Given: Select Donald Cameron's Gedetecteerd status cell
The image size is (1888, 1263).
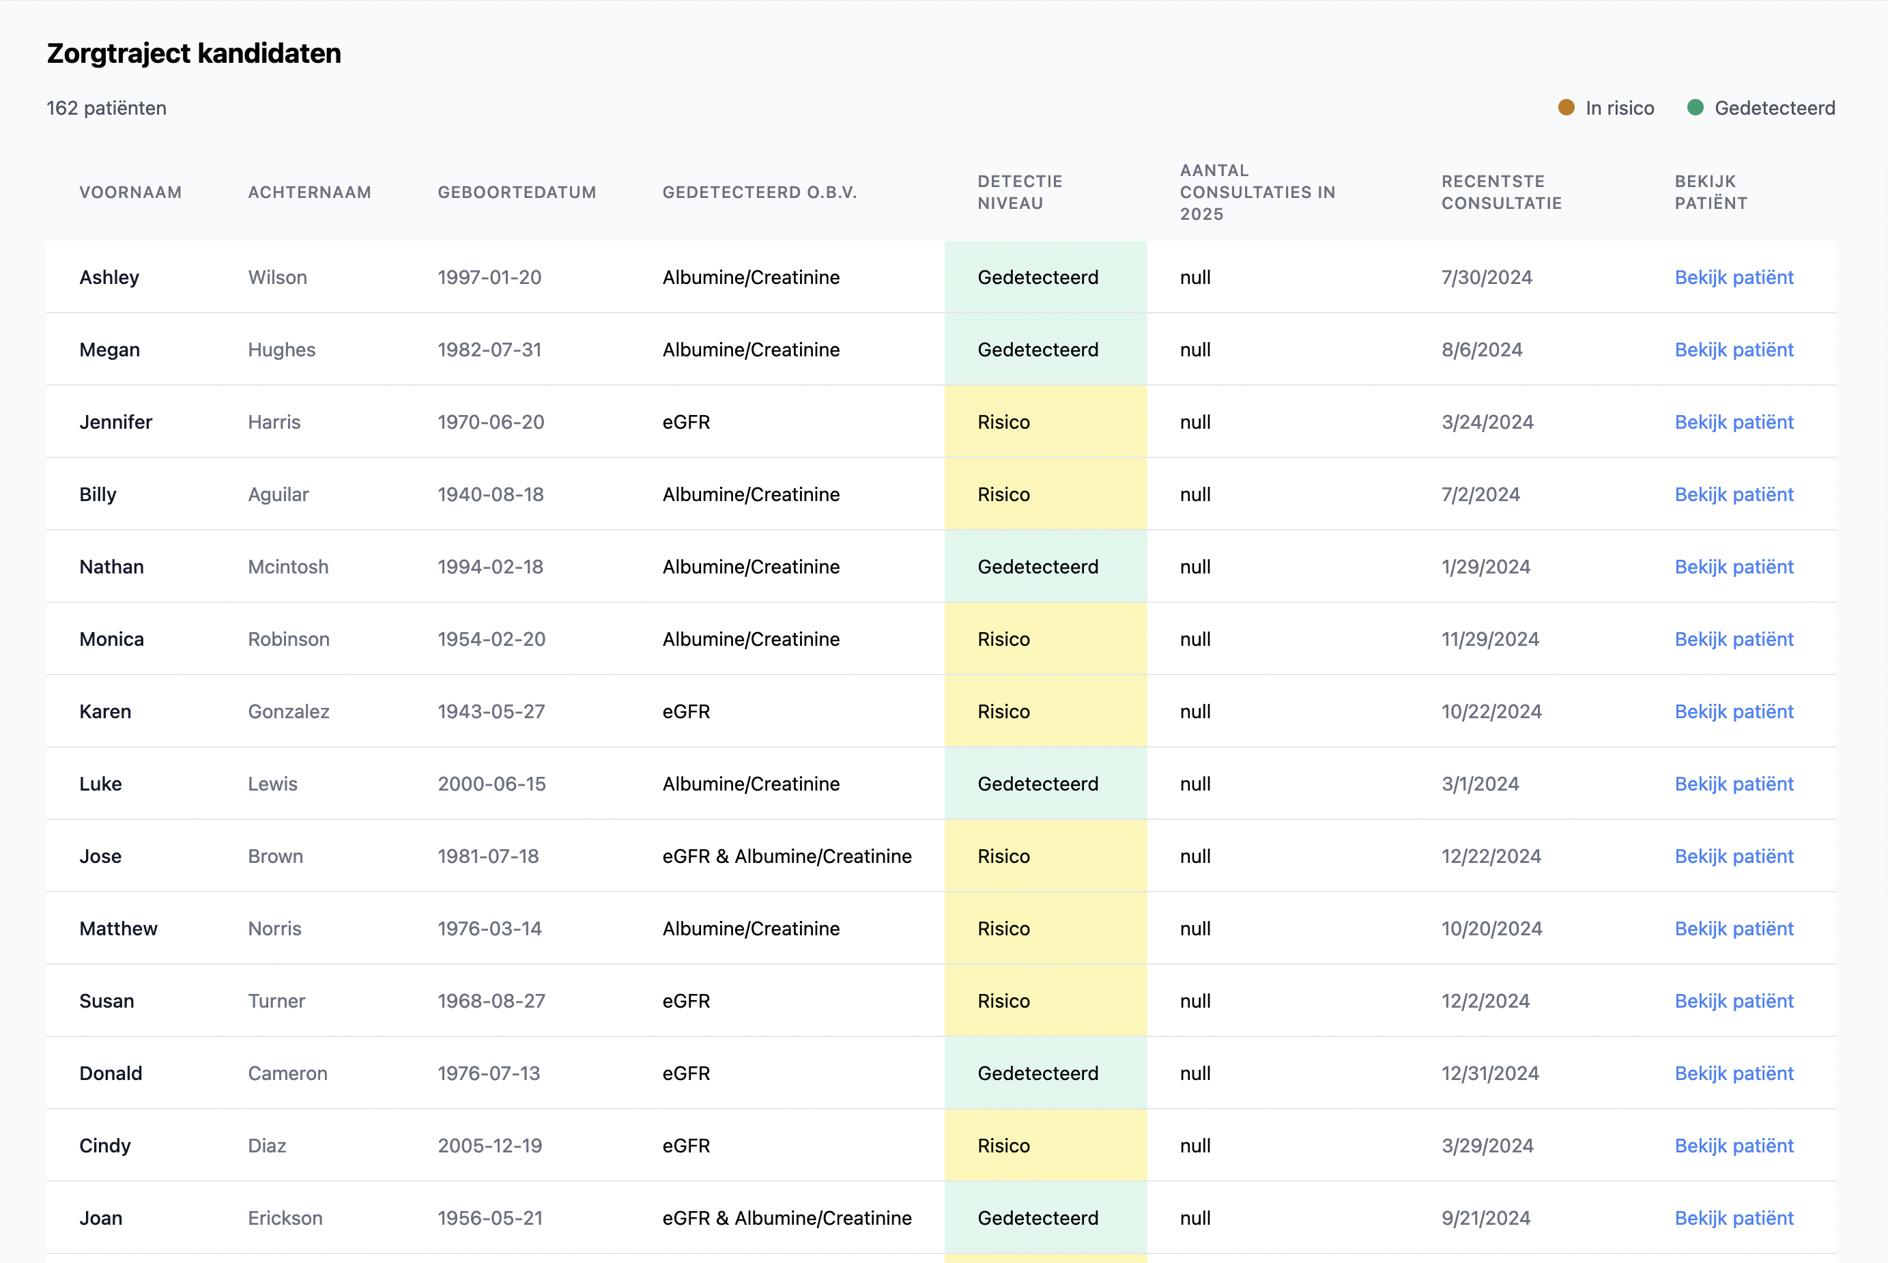Looking at the screenshot, I should 1038,1074.
